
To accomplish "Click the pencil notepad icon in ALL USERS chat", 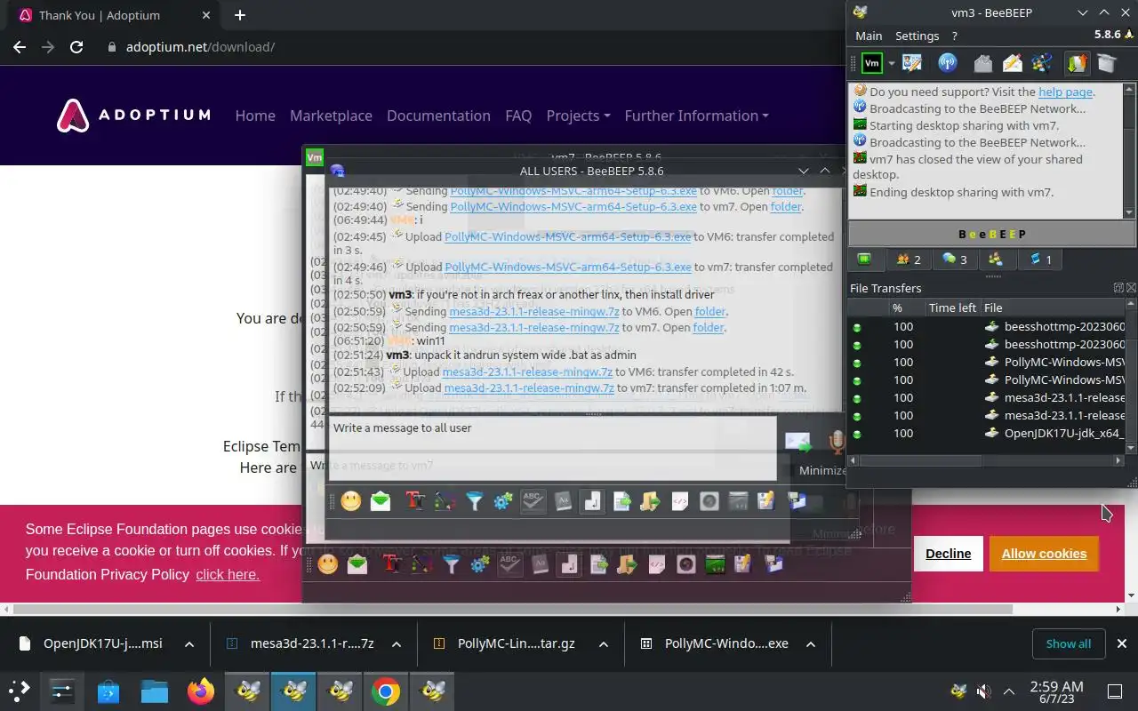I will click(x=765, y=501).
